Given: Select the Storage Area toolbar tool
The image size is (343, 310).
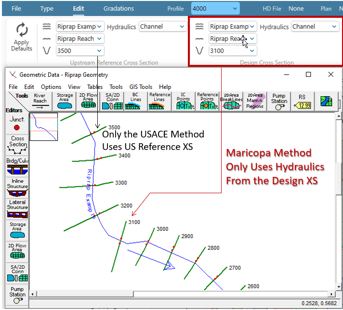Looking at the screenshot, I should tap(65, 101).
